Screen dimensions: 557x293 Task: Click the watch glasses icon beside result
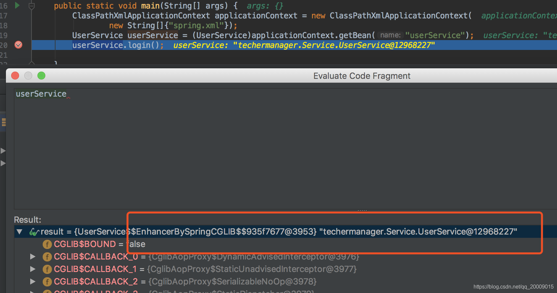[x=34, y=232]
